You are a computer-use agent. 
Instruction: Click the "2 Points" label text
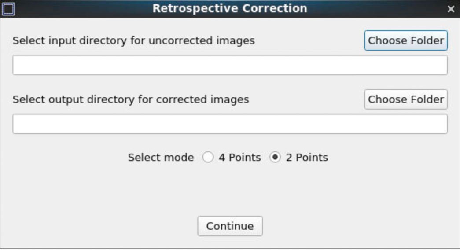click(307, 158)
